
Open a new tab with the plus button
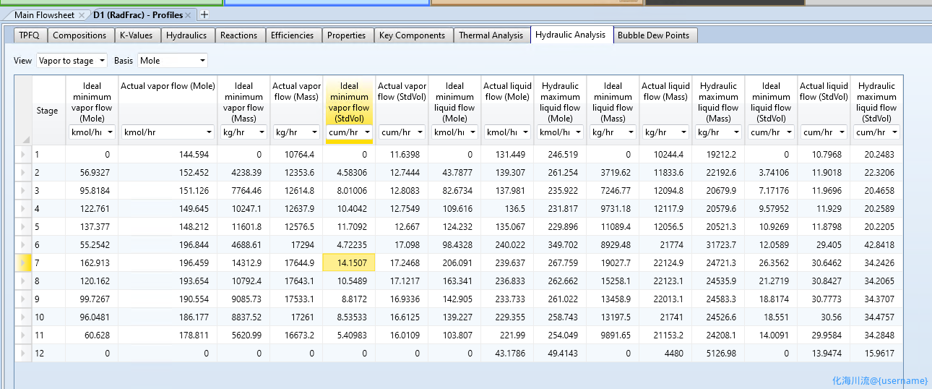[204, 14]
